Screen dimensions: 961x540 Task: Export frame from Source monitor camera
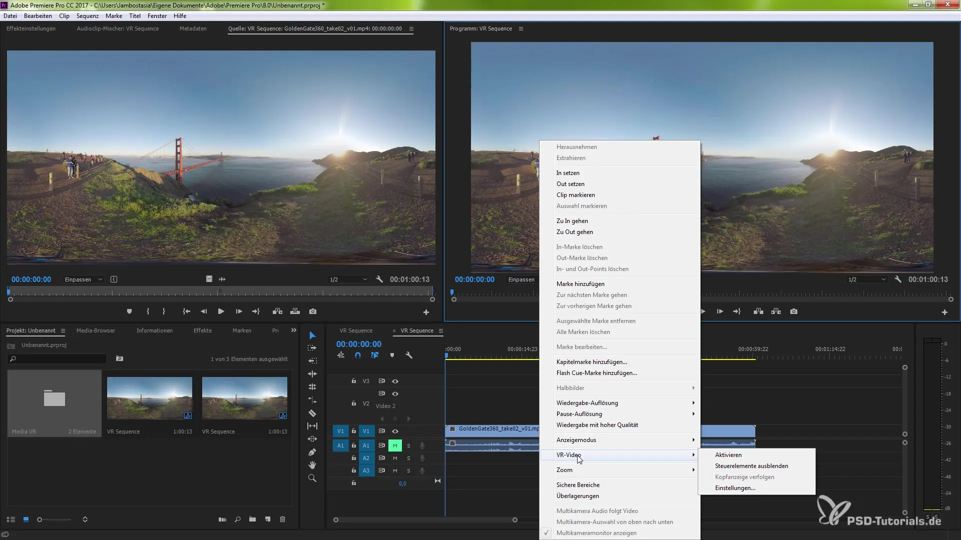313,311
